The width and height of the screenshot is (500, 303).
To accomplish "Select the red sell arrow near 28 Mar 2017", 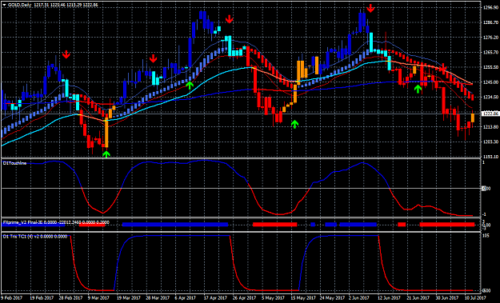I will point(154,58).
